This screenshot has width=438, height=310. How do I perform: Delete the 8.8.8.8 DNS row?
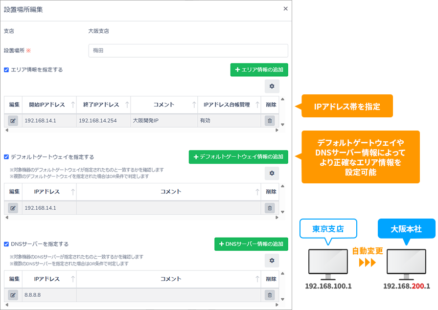[x=270, y=295]
